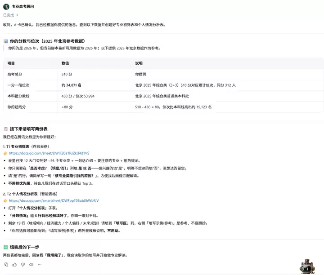This screenshot has height=275, width=324.
Task: Select the 项目 table column header
Action: point(11,63)
